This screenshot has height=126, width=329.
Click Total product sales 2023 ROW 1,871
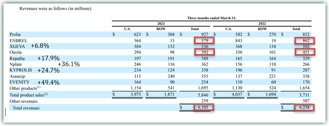169,95
